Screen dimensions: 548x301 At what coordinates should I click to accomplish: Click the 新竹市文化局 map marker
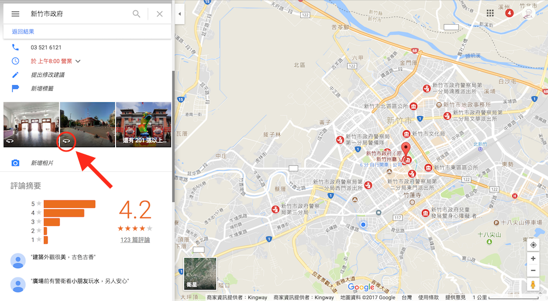coord(406,134)
